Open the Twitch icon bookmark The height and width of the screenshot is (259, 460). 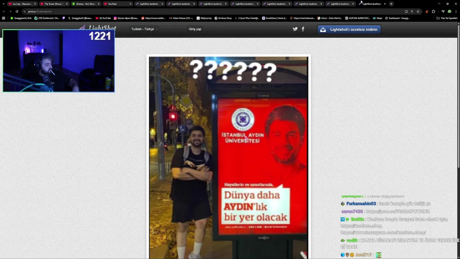(64, 18)
